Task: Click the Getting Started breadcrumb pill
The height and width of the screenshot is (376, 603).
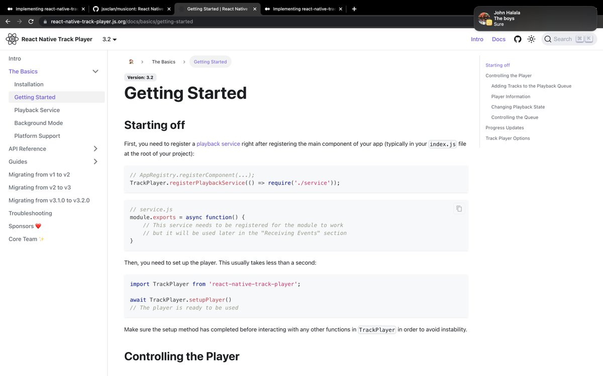Action: [210, 62]
